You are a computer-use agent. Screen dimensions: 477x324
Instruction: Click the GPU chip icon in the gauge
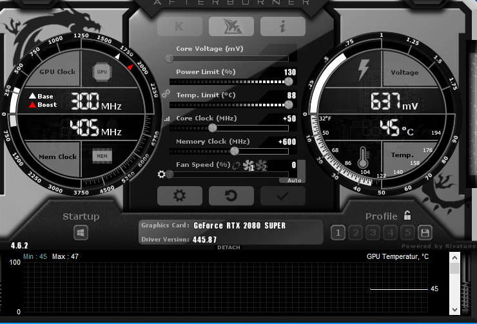[102, 72]
